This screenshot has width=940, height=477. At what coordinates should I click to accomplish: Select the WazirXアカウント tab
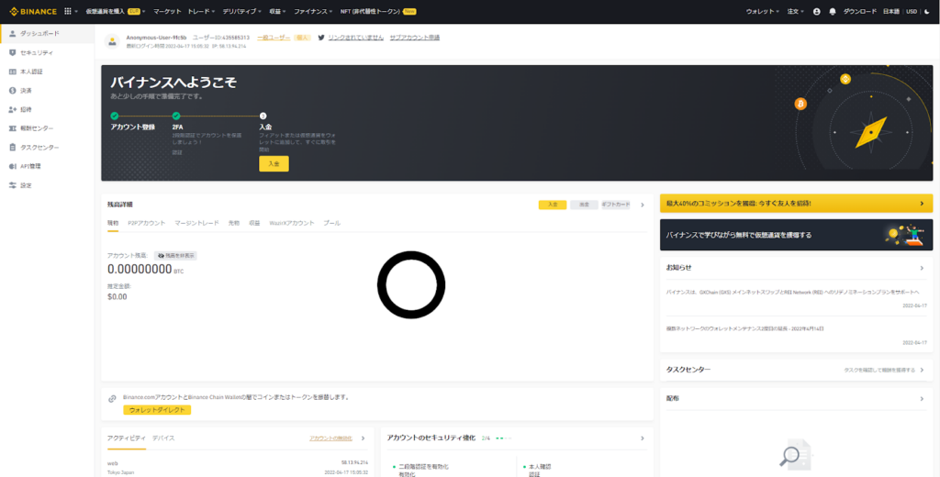292,223
